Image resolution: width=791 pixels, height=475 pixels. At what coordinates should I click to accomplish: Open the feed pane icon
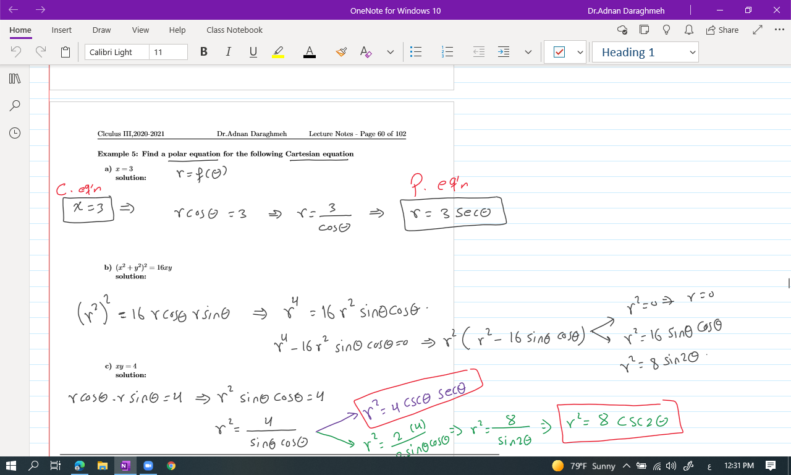click(x=645, y=30)
